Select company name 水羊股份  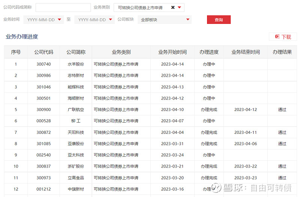pos(76,64)
